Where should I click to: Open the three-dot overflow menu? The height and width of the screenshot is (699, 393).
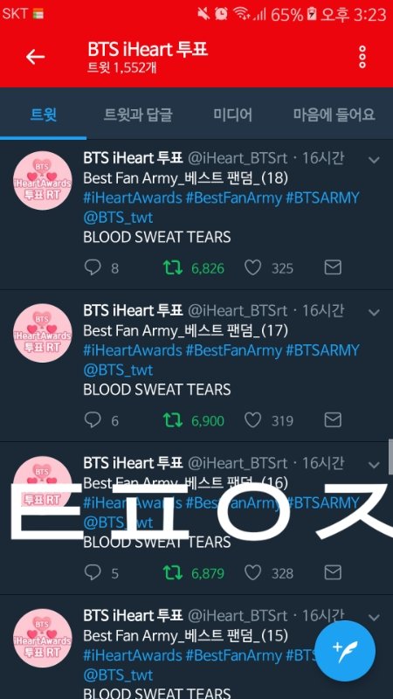362,57
